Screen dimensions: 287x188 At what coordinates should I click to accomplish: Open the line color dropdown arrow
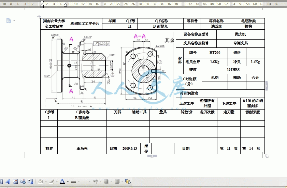click(x=57, y=182)
